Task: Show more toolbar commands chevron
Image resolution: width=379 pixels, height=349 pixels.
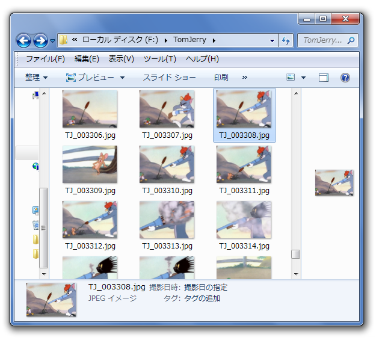Action: click(x=245, y=78)
